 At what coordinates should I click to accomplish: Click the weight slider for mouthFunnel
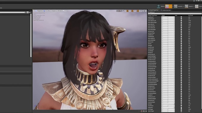[168, 47]
